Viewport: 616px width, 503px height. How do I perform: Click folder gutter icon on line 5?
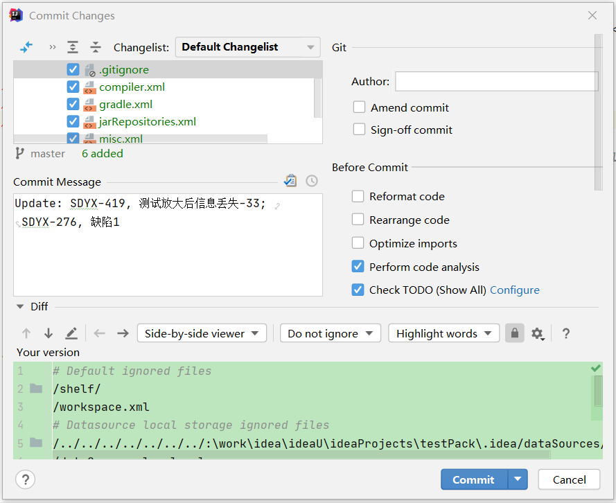point(36,443)
